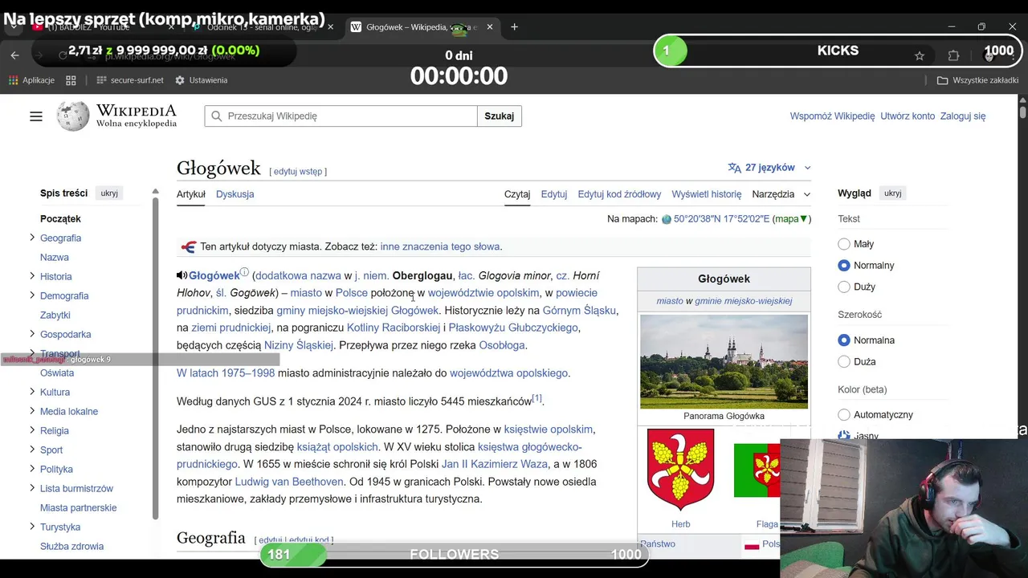Click the disambiguation icon by 'Ten artykuł dotyczy miasta'
Screen dimensions: 1028x578
coord(189,246)
